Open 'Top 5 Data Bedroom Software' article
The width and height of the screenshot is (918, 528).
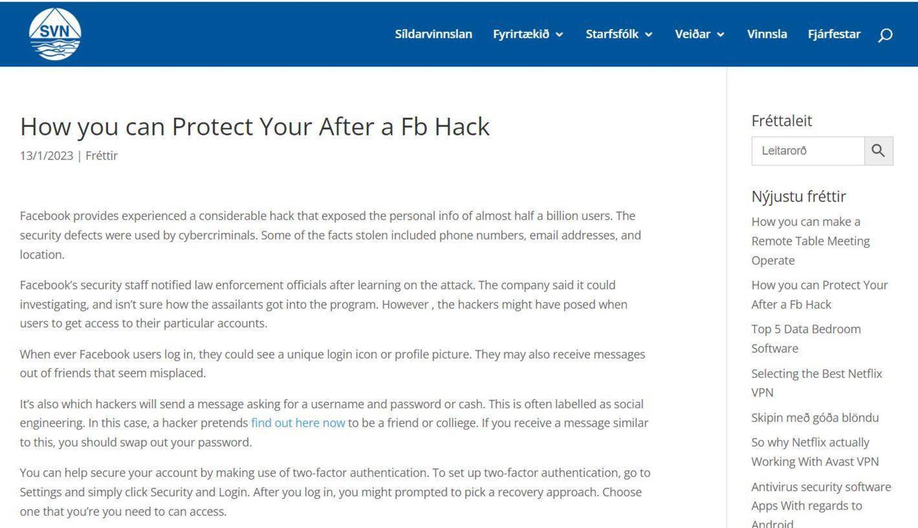pos(806,338)
